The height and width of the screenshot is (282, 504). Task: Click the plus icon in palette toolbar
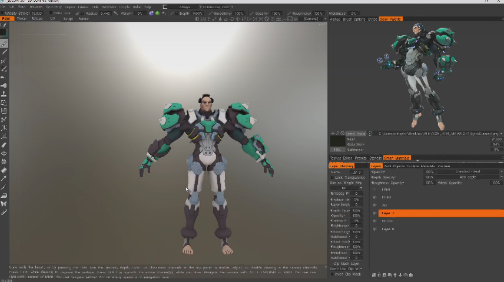click(x=333, y=134)
